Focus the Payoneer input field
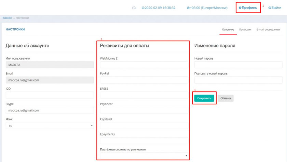Screen dimensions: 287x162 (x=144, y=110)
